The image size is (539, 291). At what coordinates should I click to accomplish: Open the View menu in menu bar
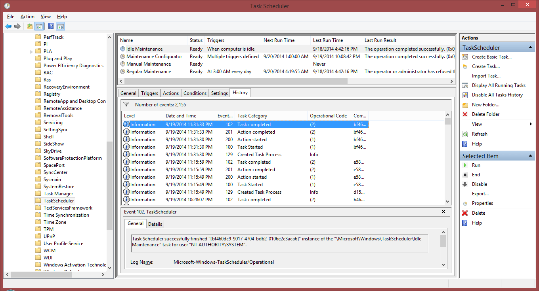(x=46, y=17)
